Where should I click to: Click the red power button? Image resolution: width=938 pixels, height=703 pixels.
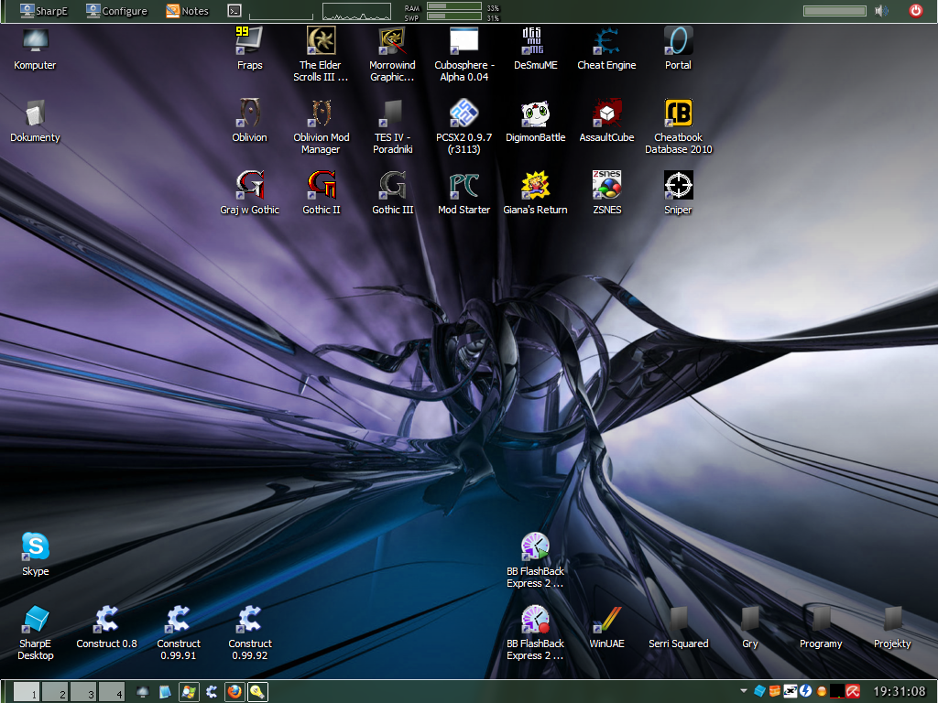click(916, 11)
